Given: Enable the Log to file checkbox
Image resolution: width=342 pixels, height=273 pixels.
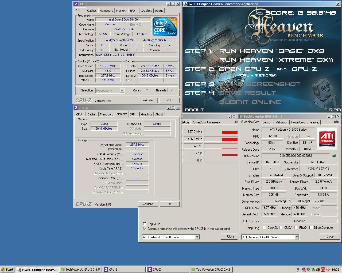Looking at the screenshot, I should coord(145,224).
